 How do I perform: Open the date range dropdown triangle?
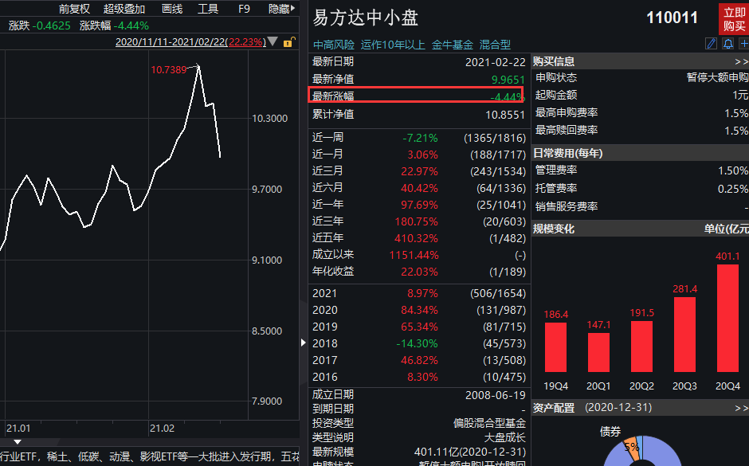273,42
